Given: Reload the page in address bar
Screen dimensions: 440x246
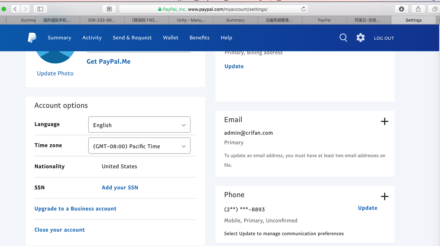Looking at the screenshot, I should tap(303, 9).
